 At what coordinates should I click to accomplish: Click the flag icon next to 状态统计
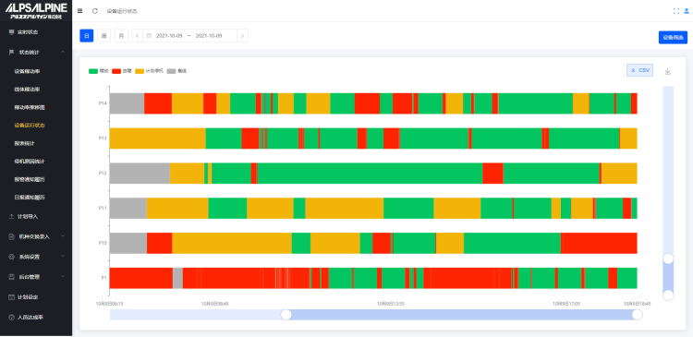point(11,52)
